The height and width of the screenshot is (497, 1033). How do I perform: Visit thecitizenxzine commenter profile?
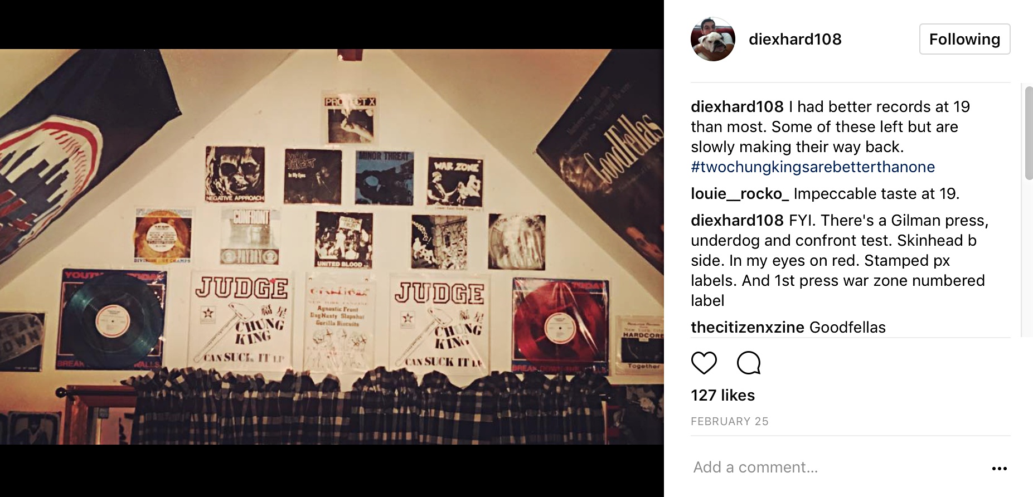coord(748,327)
